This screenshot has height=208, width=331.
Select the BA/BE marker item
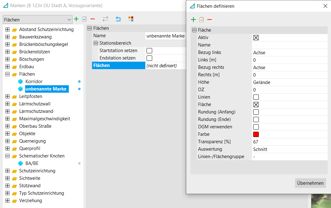[x=32, y=163]
